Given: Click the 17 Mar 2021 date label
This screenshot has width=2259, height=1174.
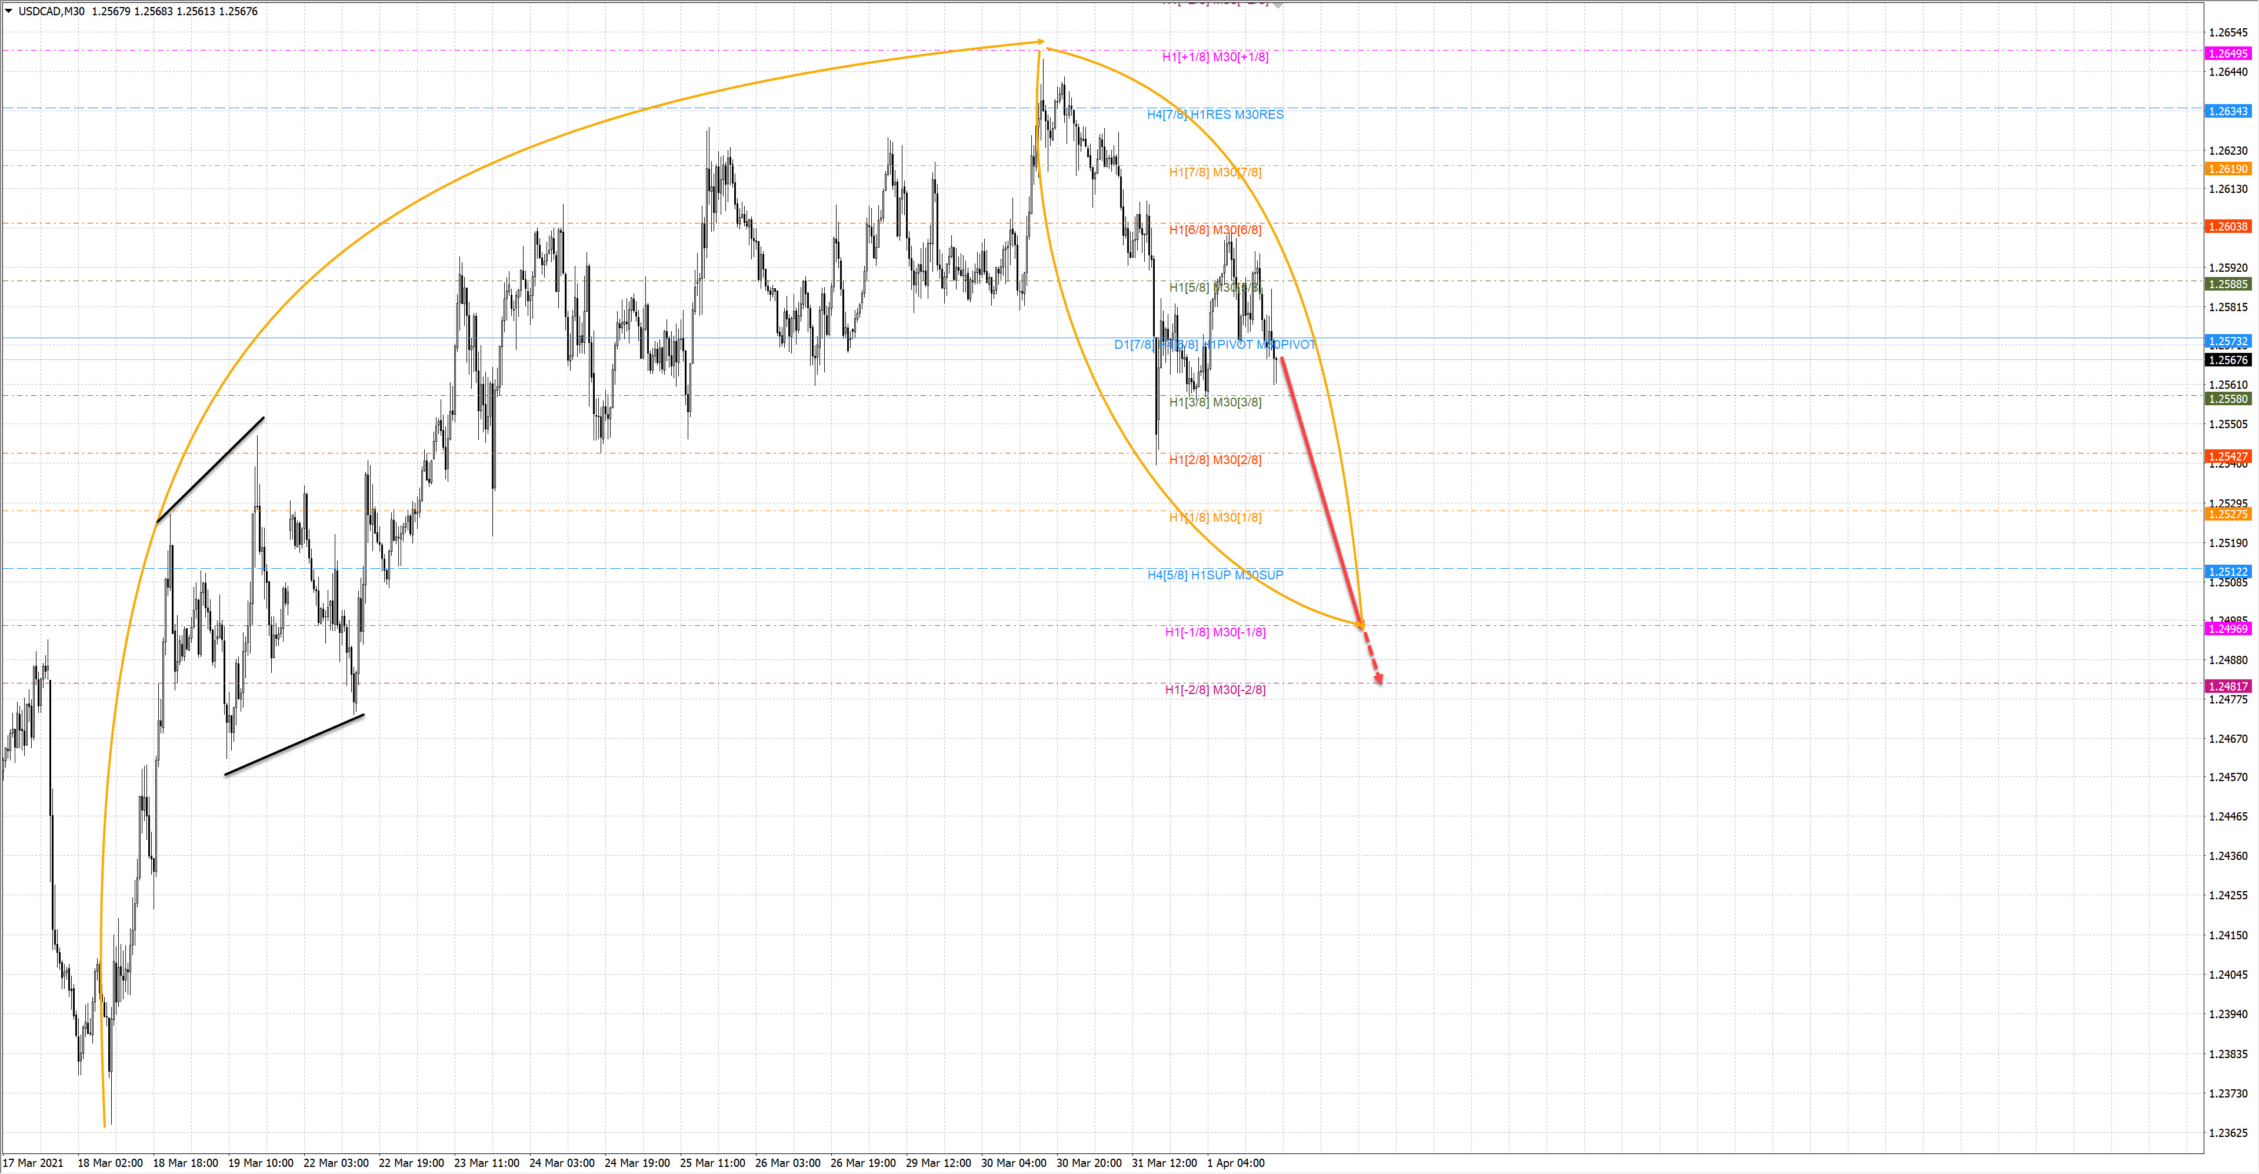Looking at the screenshot, I should pos(34,1163).
